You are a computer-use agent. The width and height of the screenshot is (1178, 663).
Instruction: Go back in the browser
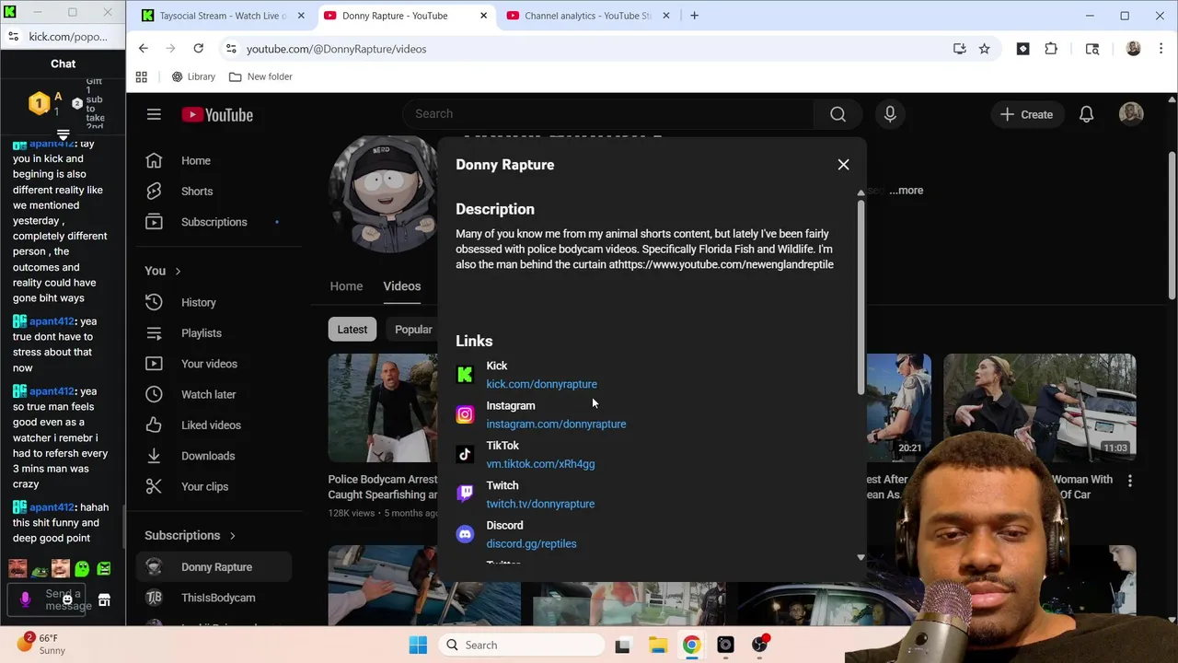143,49
